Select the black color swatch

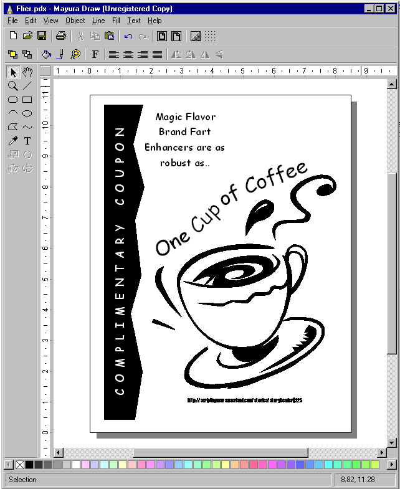[29, 465]
